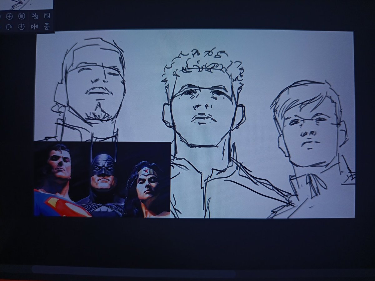Click the overlapping squares fit-to-navigator icon
This screenshot has height=281, width=375.
34,16
